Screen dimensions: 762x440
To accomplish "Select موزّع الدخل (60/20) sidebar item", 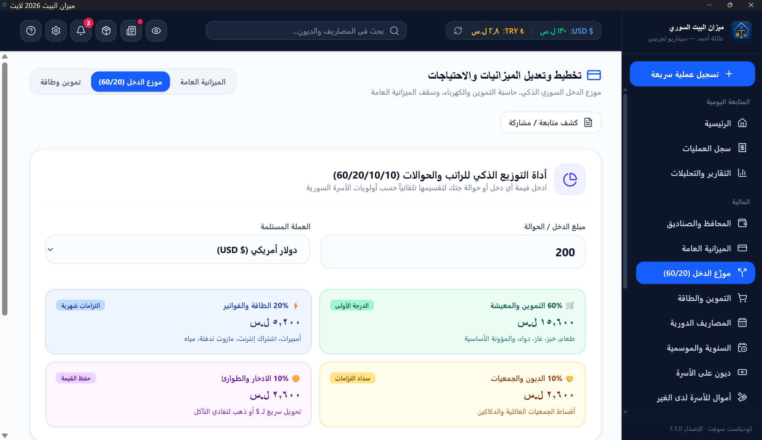I will (x=695, y=273).
